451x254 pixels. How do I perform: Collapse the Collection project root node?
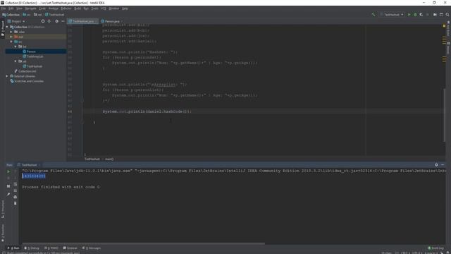point(7,27)
